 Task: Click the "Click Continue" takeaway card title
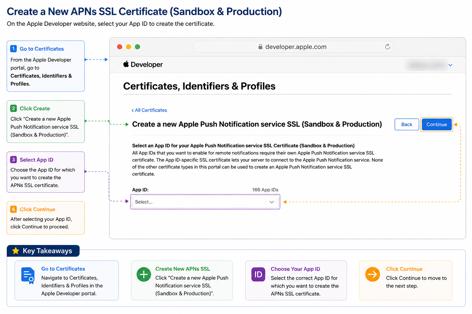(404, 269)
